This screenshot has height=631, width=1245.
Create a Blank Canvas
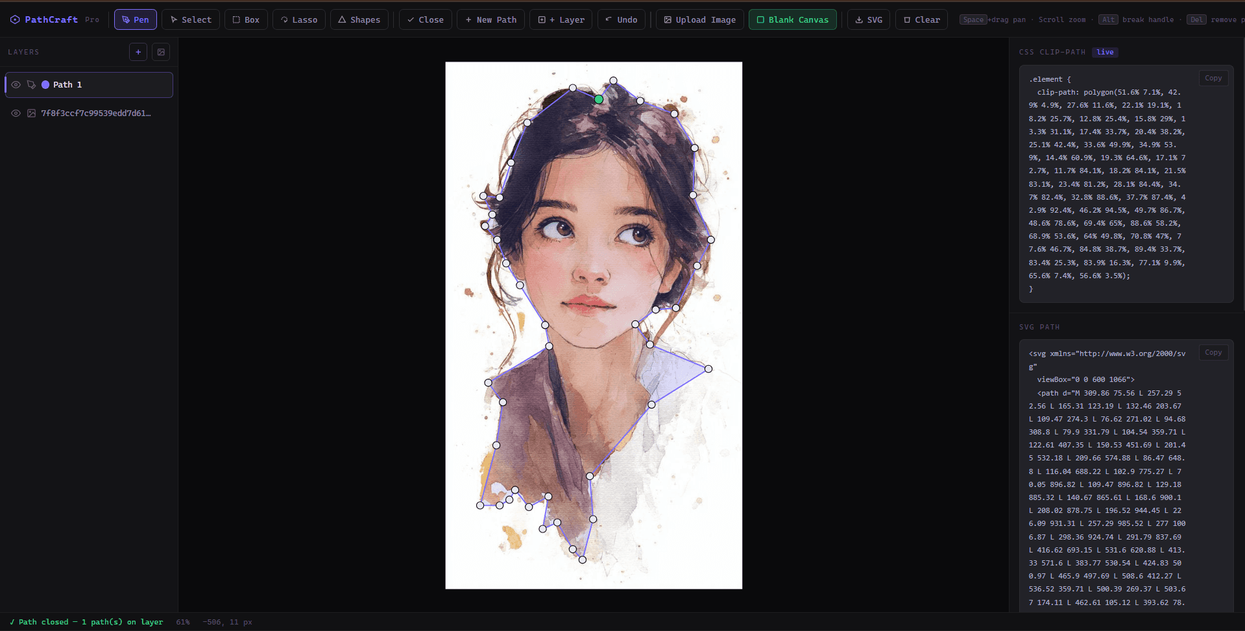click(793, 19)
